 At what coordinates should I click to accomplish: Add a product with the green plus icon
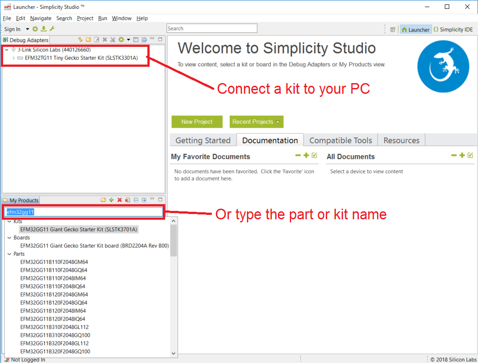(112, 200)
